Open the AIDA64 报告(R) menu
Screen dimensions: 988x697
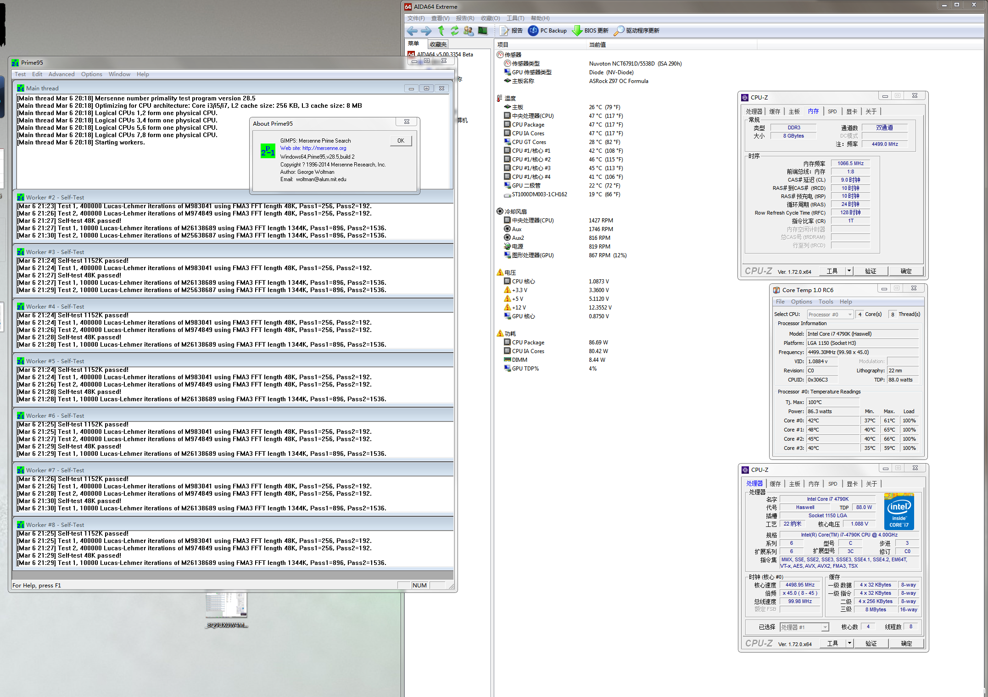pyautogui.click(x=465, y=18)
